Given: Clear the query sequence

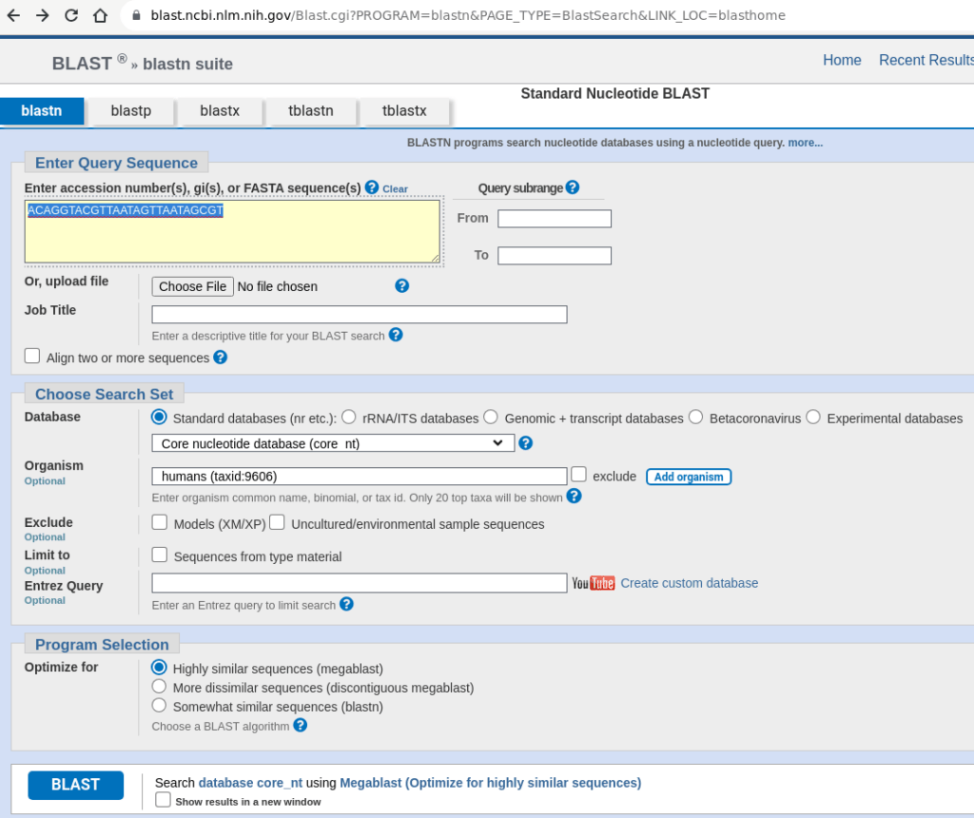Looking at the screenshot, I should coord(395,189).
